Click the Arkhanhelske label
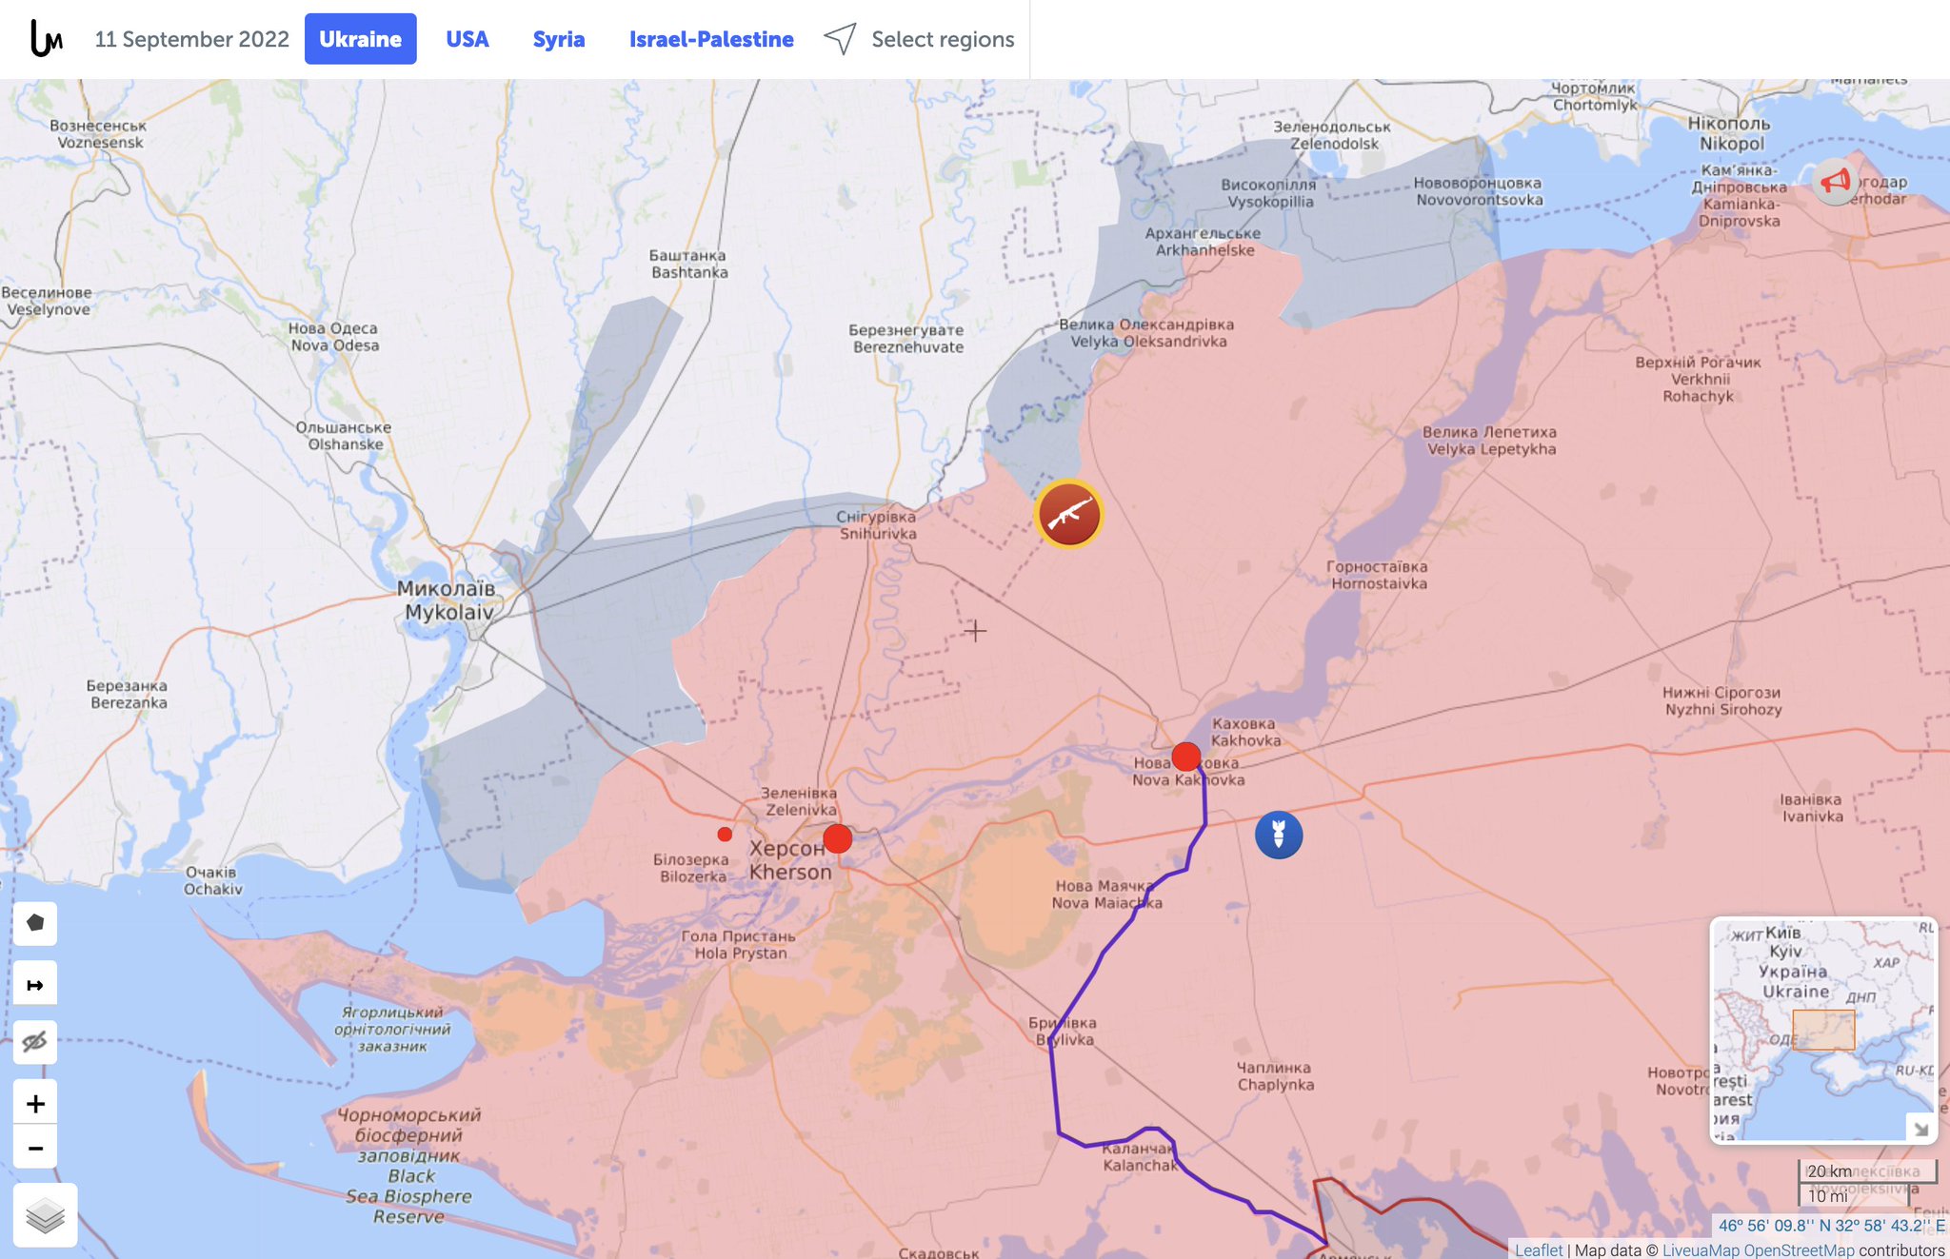Image resolution: width=1950 pixels, height=1259 pixels. (x=1204, y=241)
